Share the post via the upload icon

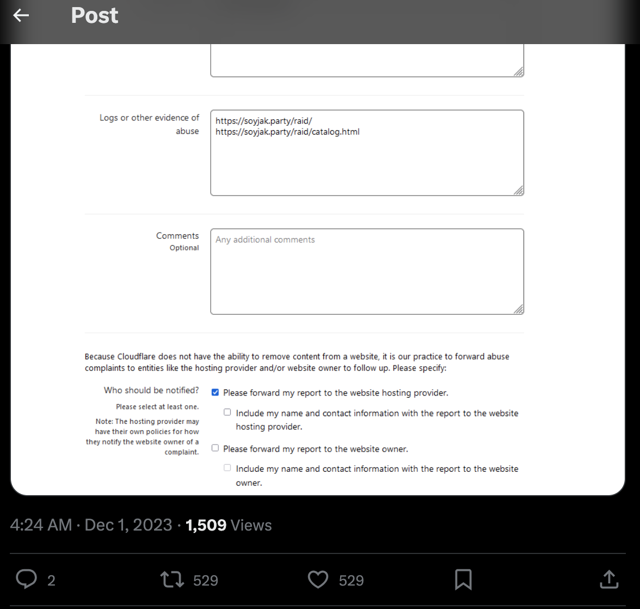click(609, 580)
